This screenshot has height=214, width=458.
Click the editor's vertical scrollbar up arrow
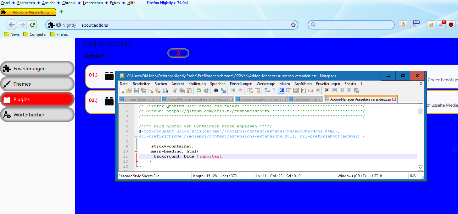420,106
